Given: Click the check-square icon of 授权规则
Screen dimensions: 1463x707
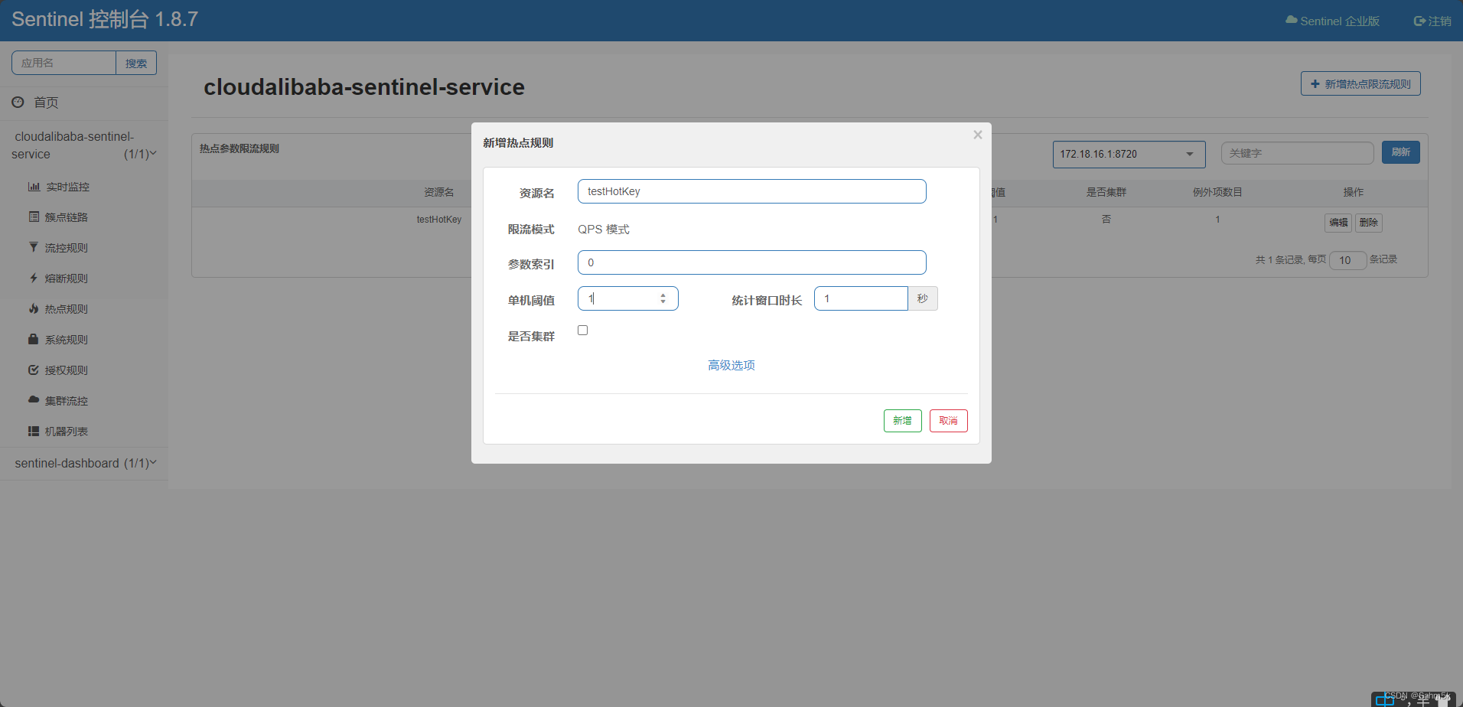Looking at the screenshot, I should [x=34, y=370].
